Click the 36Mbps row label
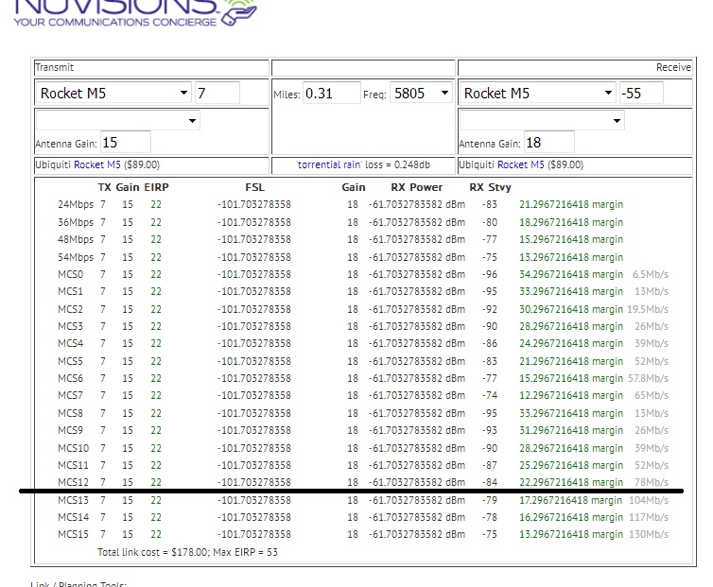The image size is (713, 587). 76,222
